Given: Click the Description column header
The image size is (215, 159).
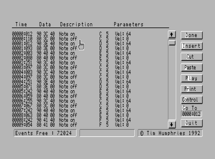Looking at the screenshot, I should 76,25.
